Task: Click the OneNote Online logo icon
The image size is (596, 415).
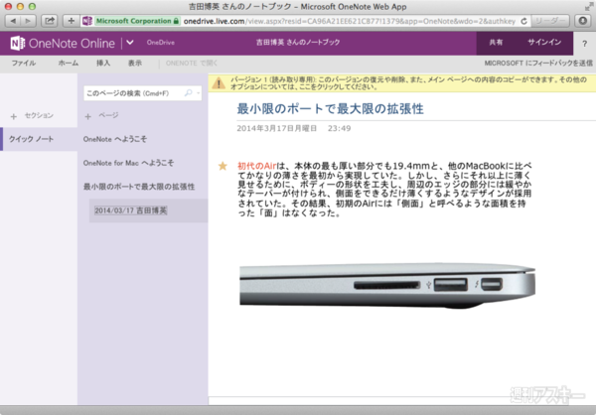Action: tap(17, 44)
